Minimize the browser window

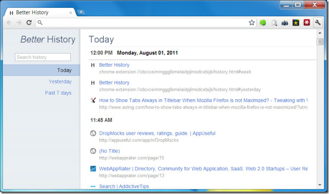point(286,5)
